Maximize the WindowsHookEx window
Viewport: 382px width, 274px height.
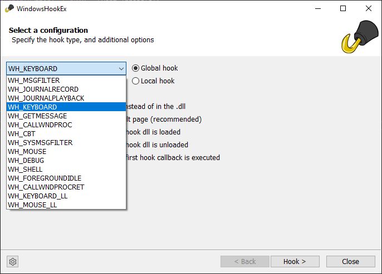tap(343, 8)
